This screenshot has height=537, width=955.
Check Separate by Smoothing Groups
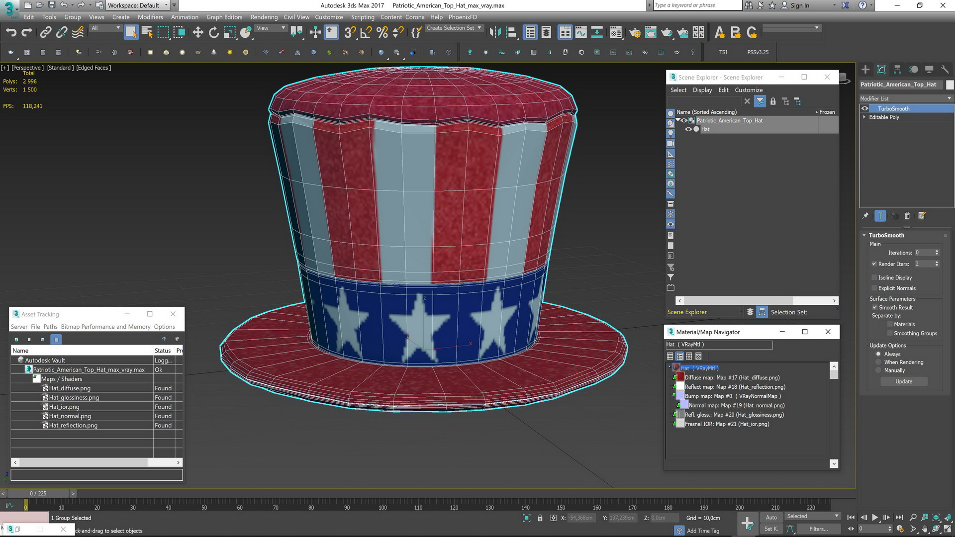pos(890,333)
